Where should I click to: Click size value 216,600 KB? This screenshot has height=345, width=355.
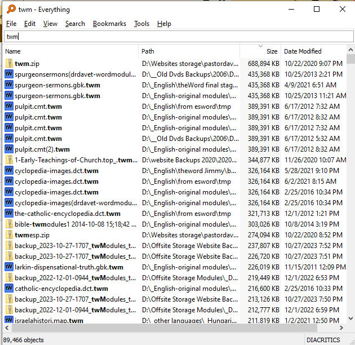(263, 289)
